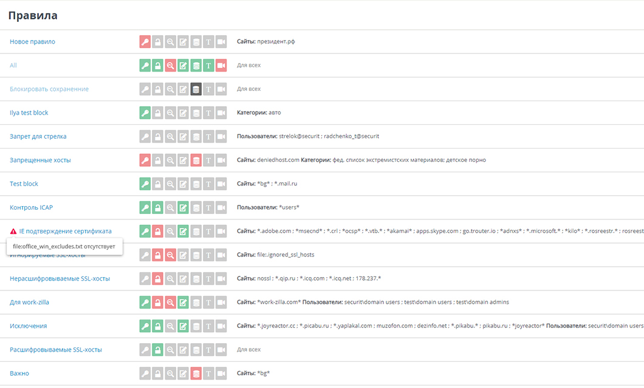Image resolution: width=644 pixels, height=388 pixels.
Task: Click the green key icon in Для work-zilla row
Action: click(145, 303)
